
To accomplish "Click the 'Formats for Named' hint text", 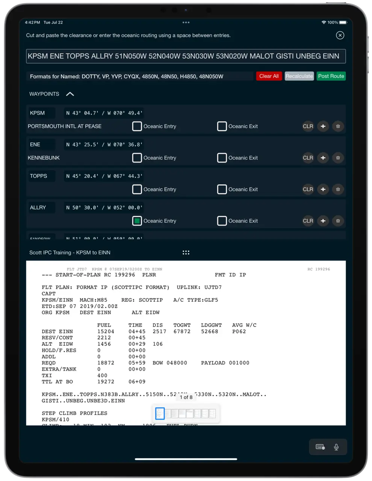I will (x=127, y=76).
